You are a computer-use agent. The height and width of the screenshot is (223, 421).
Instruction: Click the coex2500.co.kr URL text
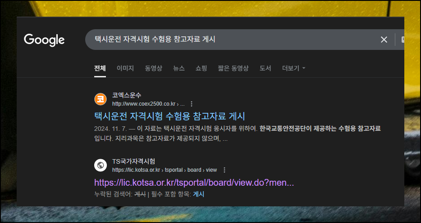(148, 104)
